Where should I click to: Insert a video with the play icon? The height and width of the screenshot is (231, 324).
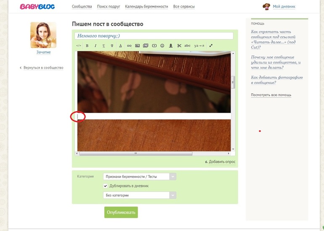pos(154,46)
